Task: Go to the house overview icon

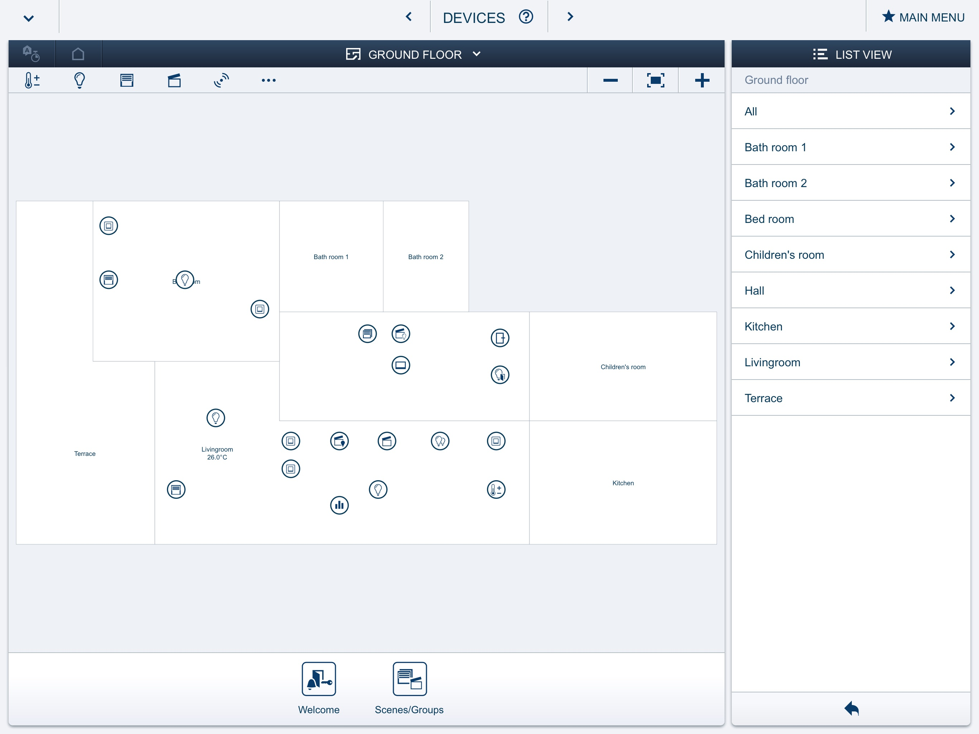Action: 78,54
